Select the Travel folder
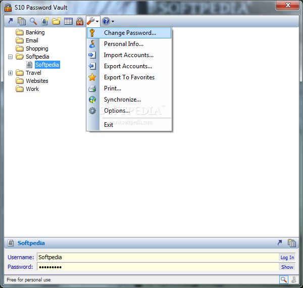 click(33, 73)
